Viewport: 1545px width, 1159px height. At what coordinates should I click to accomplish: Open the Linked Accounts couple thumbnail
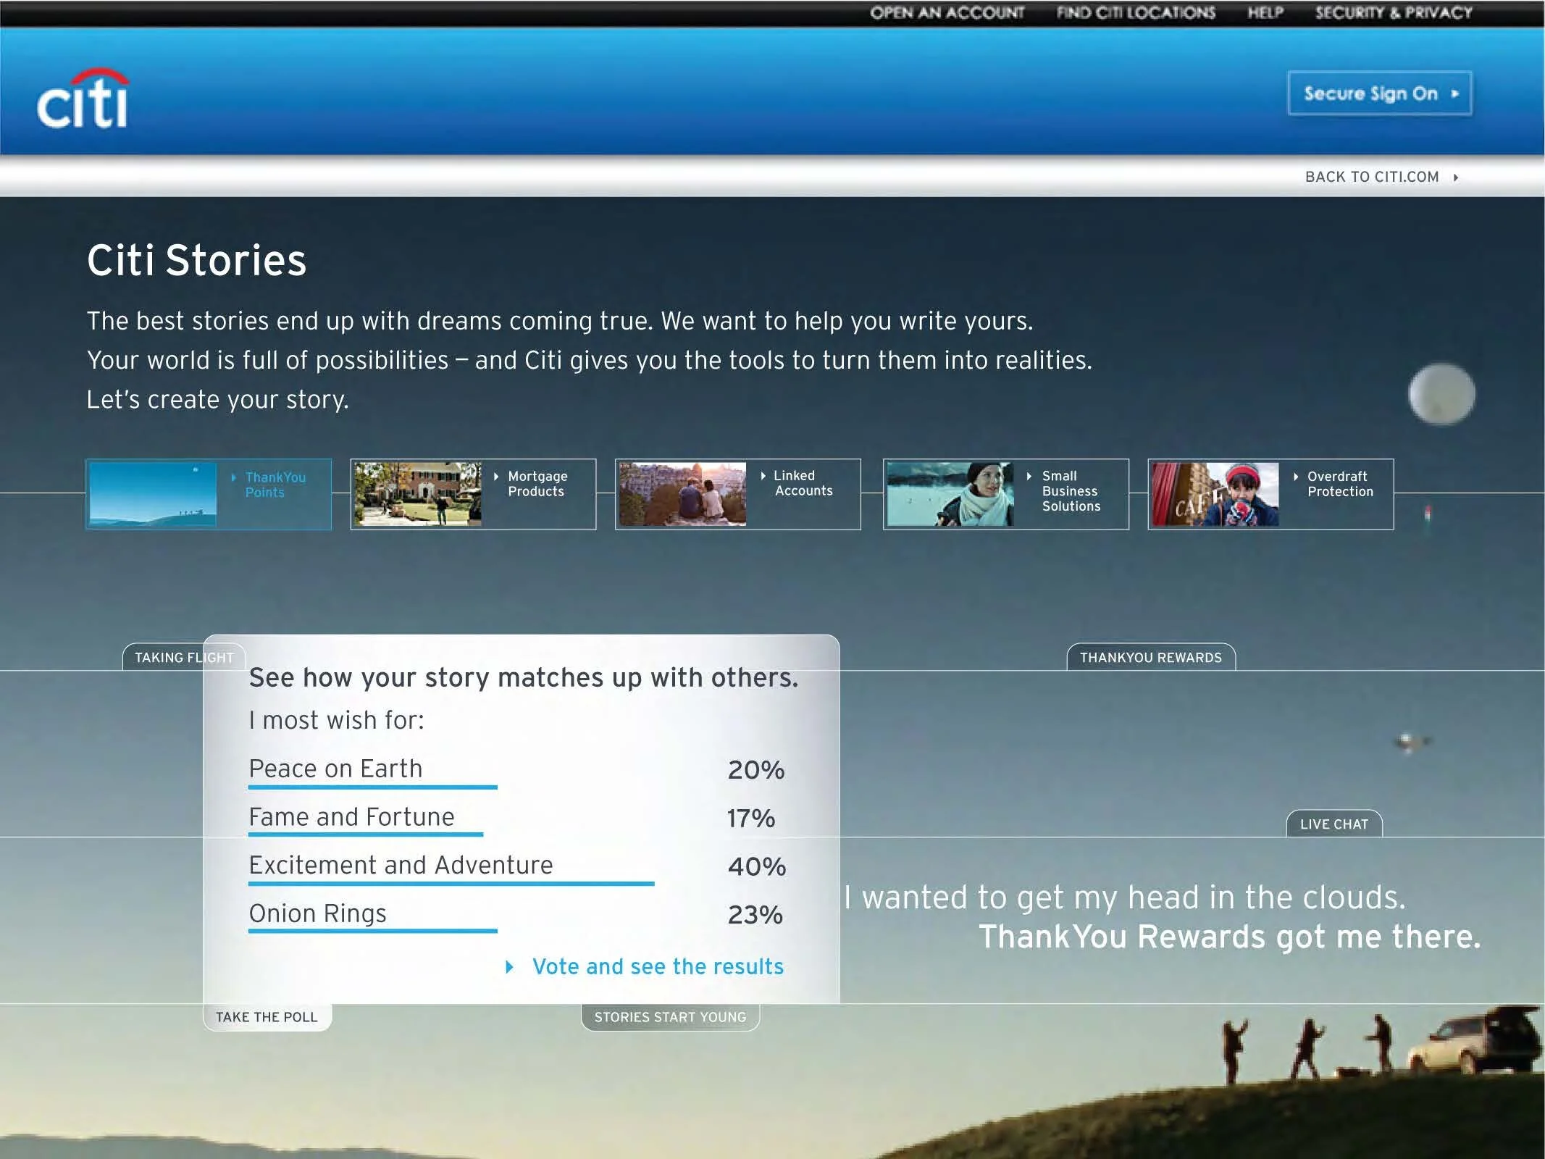tap(682, 494)
